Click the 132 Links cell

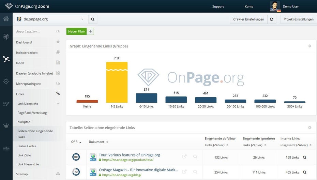click(221, 157)
